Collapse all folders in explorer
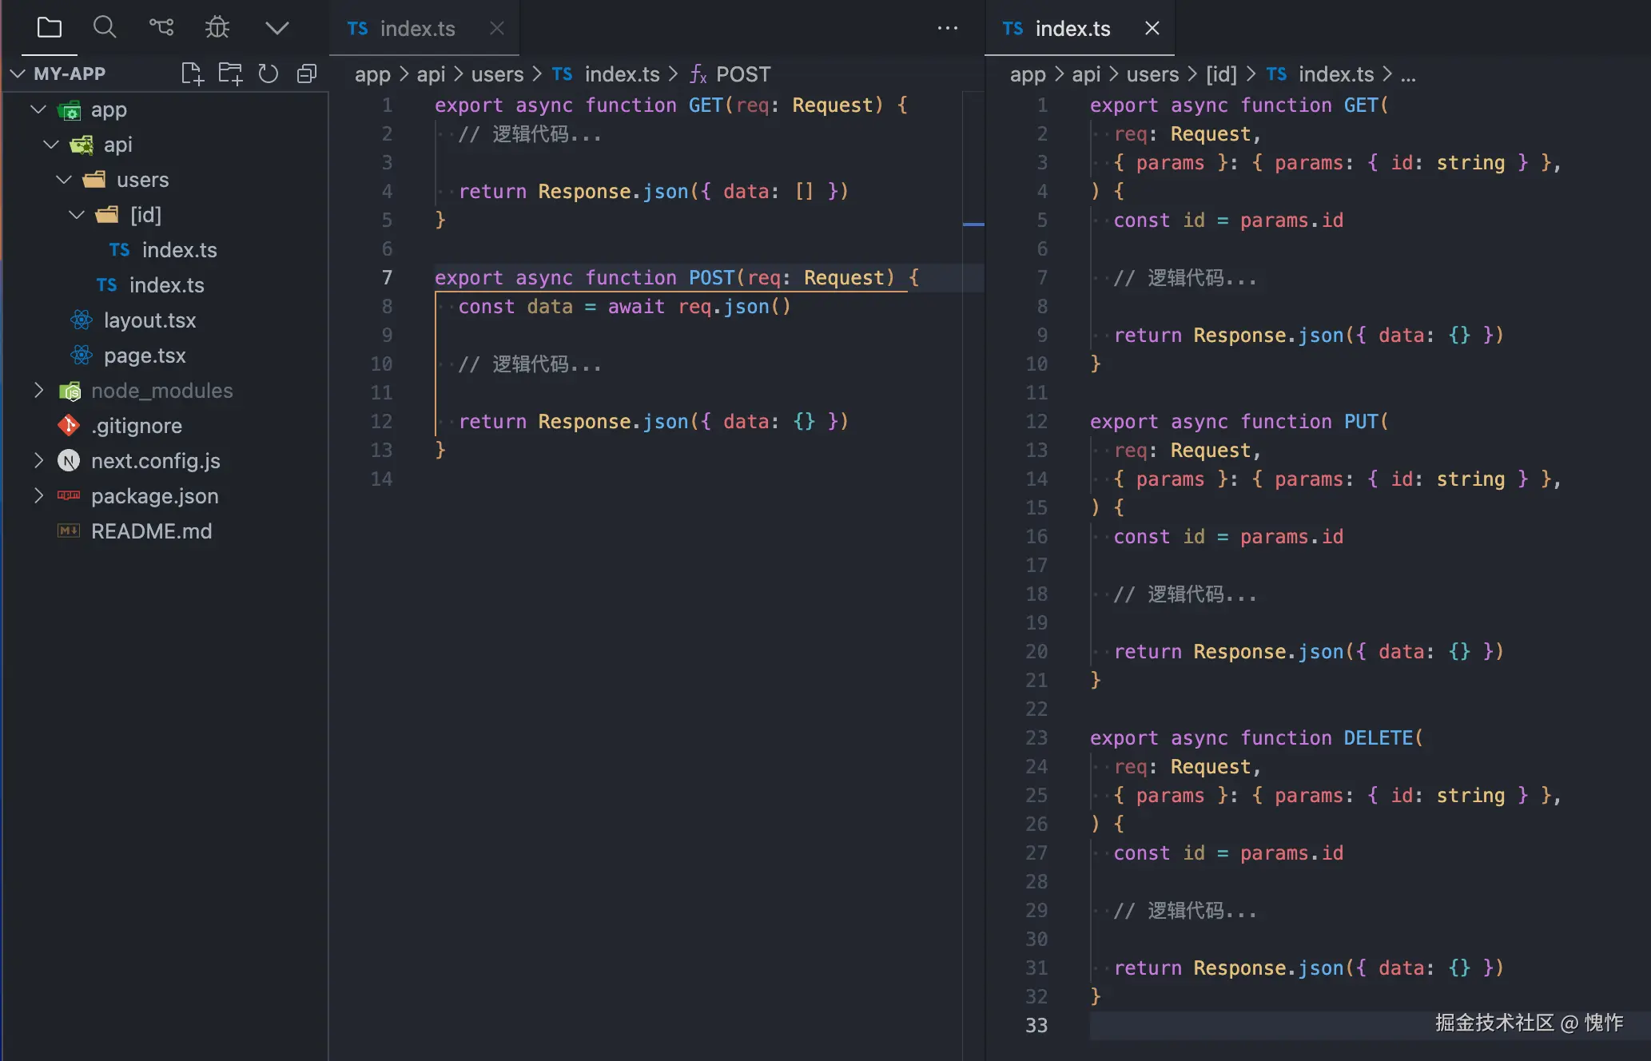The width and height of the screenshot is (1651, 1061). pos(307,74)
